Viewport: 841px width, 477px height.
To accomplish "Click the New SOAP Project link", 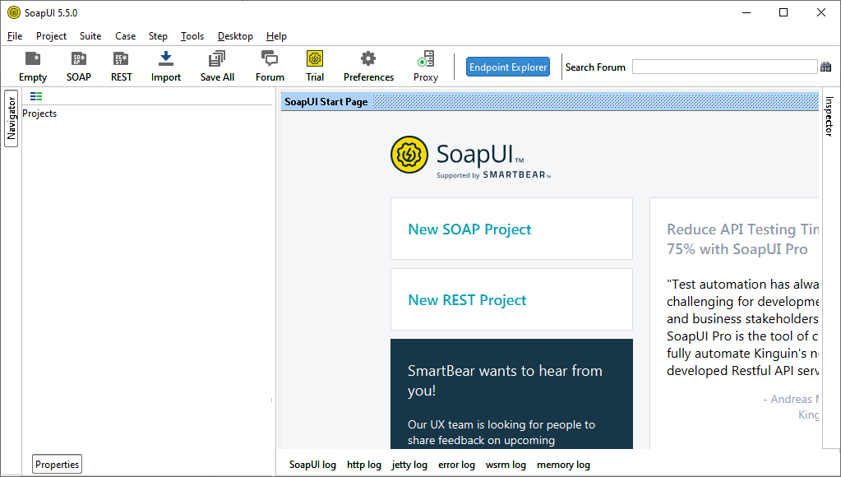I will pos(469,229).
